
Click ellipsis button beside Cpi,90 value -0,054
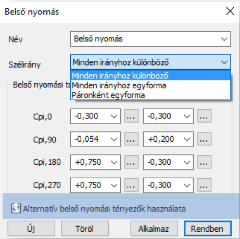click(131, 139)
